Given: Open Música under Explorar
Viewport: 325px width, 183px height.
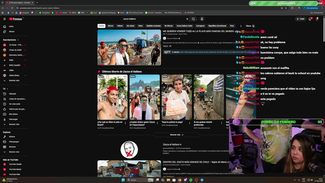Looking at the screenshot, I should (15, 136).
